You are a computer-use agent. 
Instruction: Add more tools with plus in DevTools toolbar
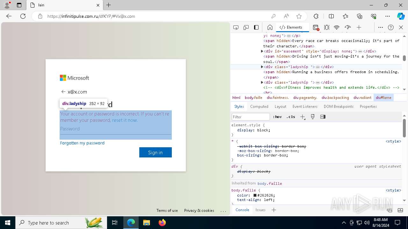click(359, 27)
